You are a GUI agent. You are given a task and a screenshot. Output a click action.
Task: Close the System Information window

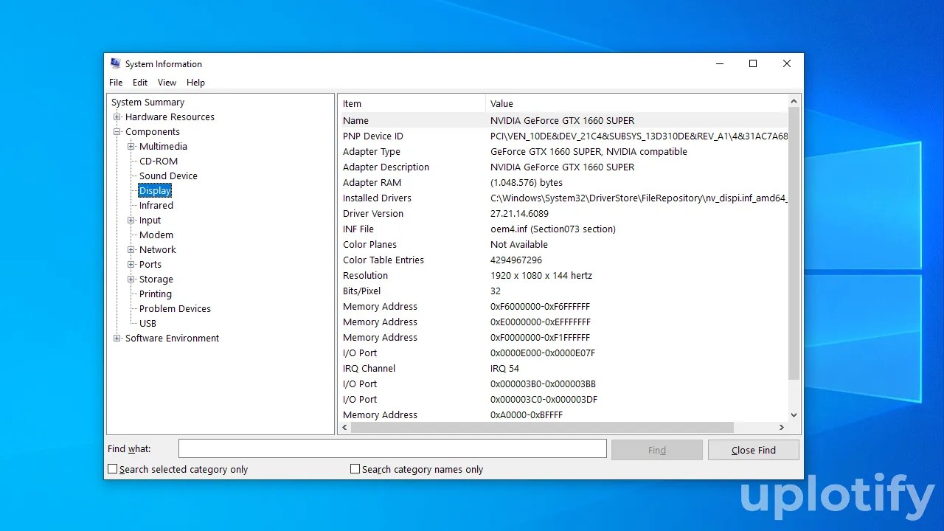787,63
